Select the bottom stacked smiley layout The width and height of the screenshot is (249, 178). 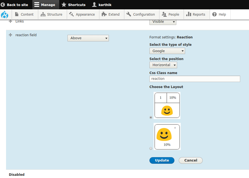151,148
